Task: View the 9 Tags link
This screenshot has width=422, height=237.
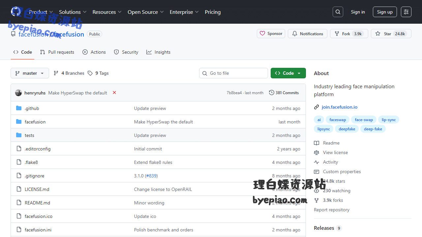Action: tap(98, 73)
